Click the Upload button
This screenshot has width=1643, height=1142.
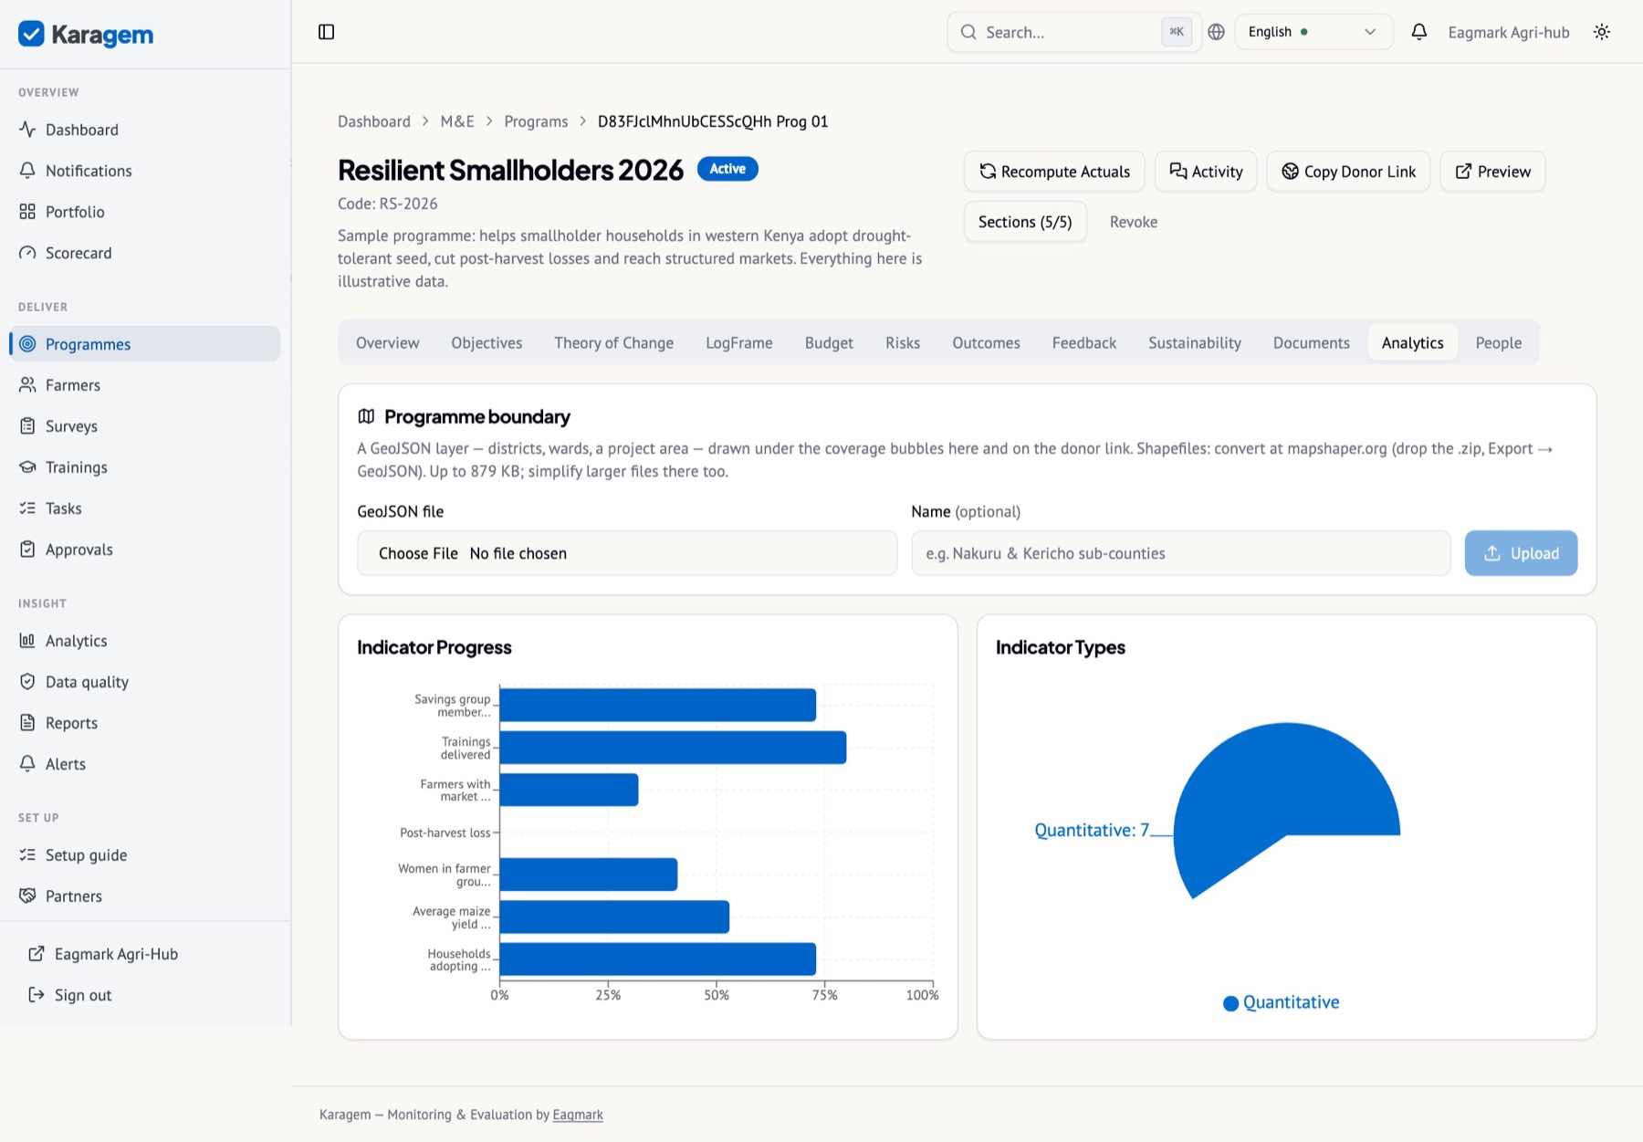click(x=1521, y=553)
